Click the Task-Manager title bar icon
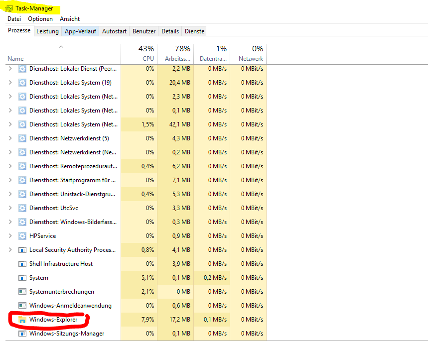Image resolution: width=428 pixels, height=341 pixels. point(9,8)
